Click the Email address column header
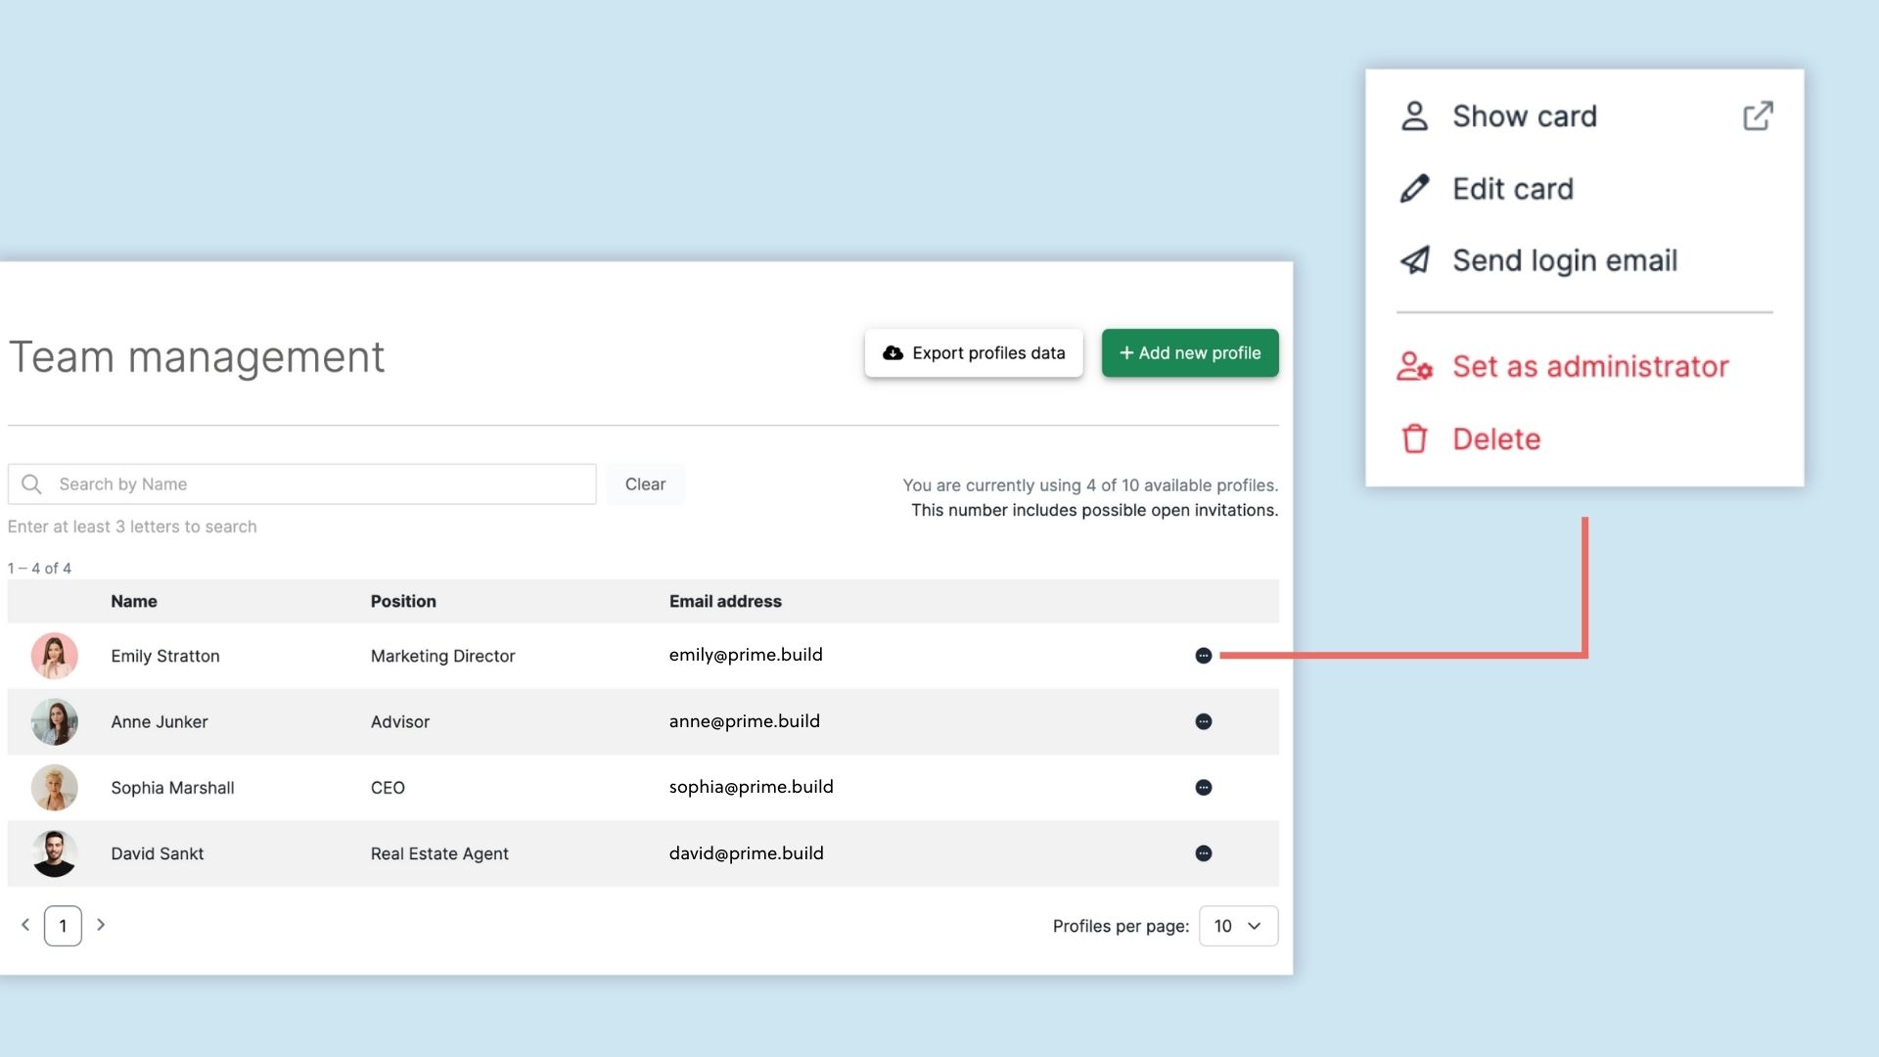This screenshot has width=1879, height=1057. 725,601
